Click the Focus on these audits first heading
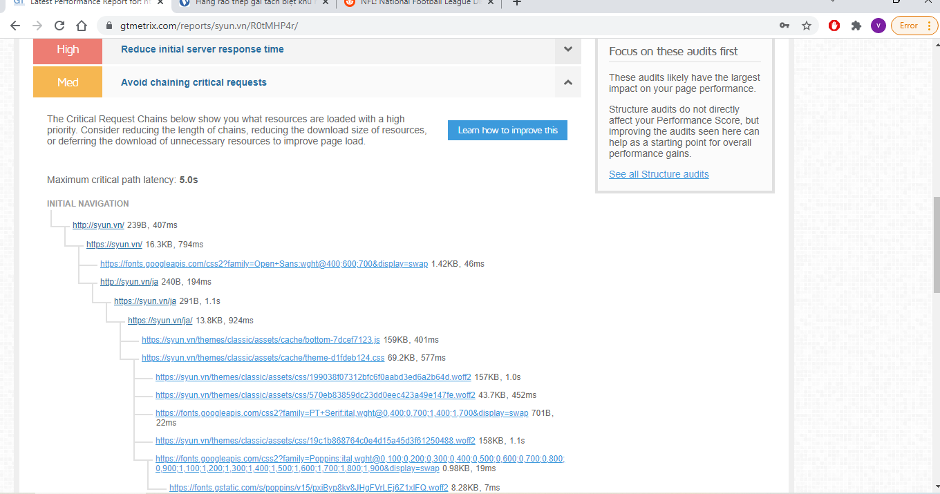 (x=673, y=51)
